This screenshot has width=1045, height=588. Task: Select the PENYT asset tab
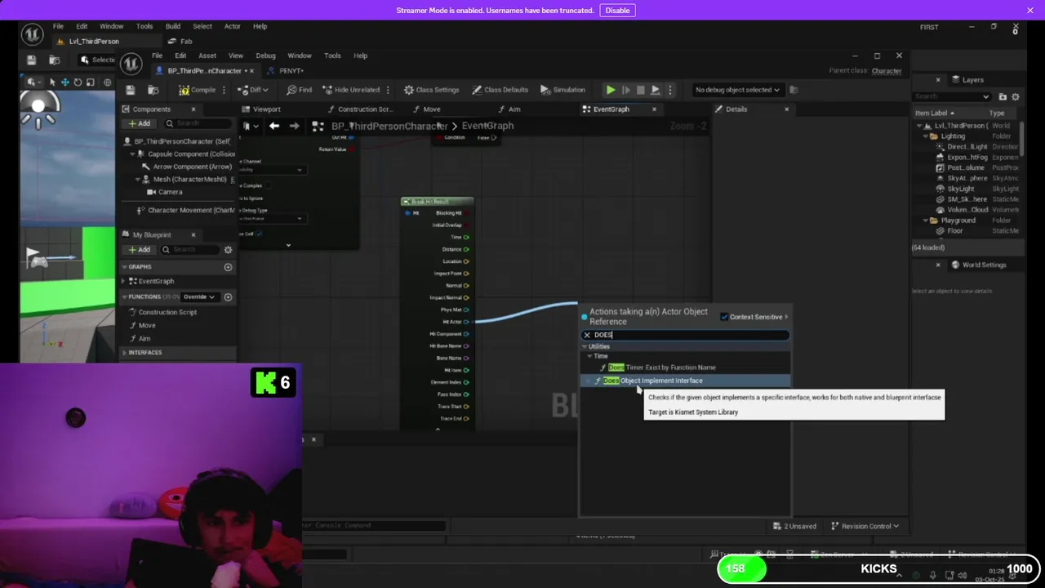pyautogui.click(x=291, y=71)
